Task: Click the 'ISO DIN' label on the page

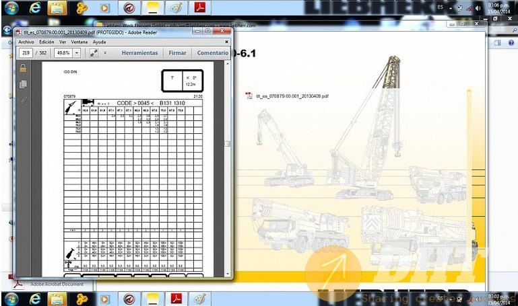Action: (x=70, y=72)
